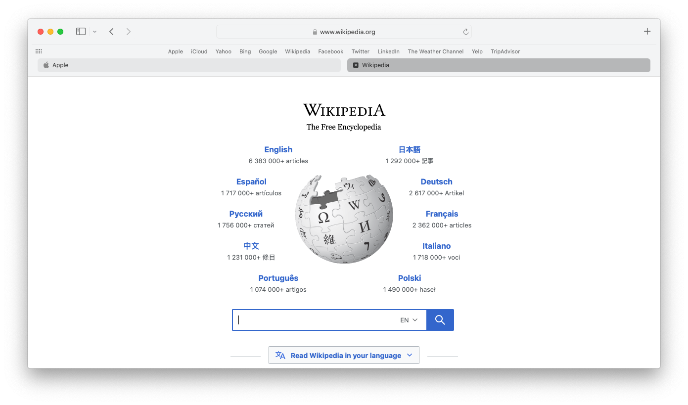Open the Facebook bookmark

tap(331, 51)
